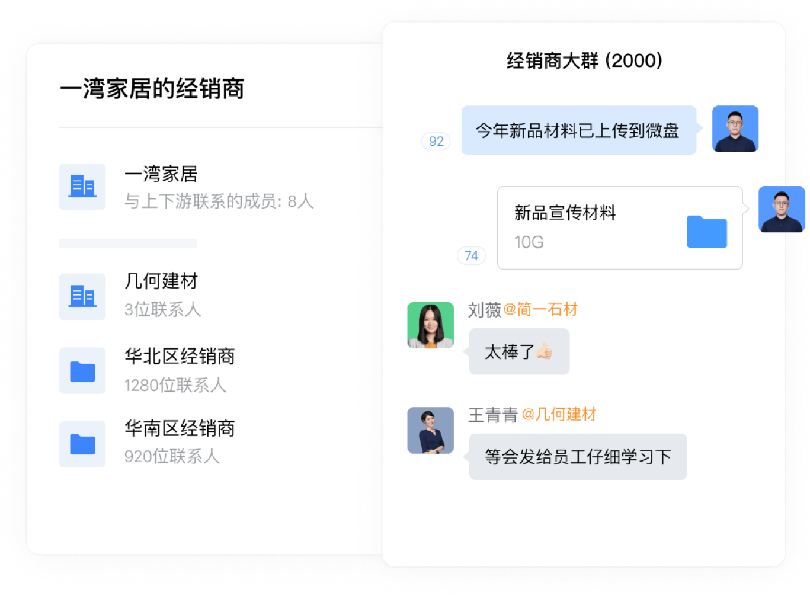Click the 几何建材 building icon
810x596 pixels.
[x=82, y=296]
